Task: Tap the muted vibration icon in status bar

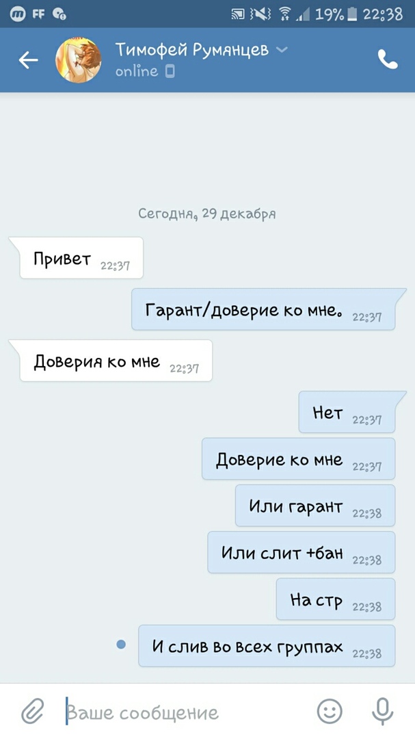Action: tap(261, 14)
